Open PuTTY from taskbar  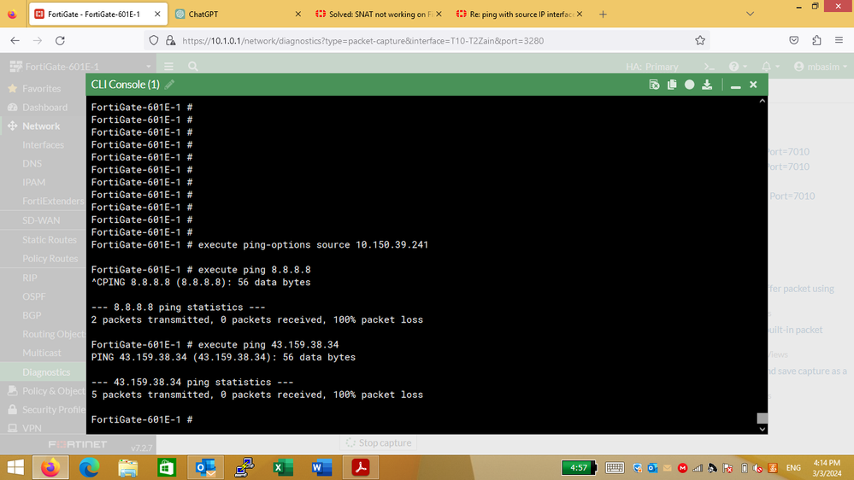click(244, 467)
